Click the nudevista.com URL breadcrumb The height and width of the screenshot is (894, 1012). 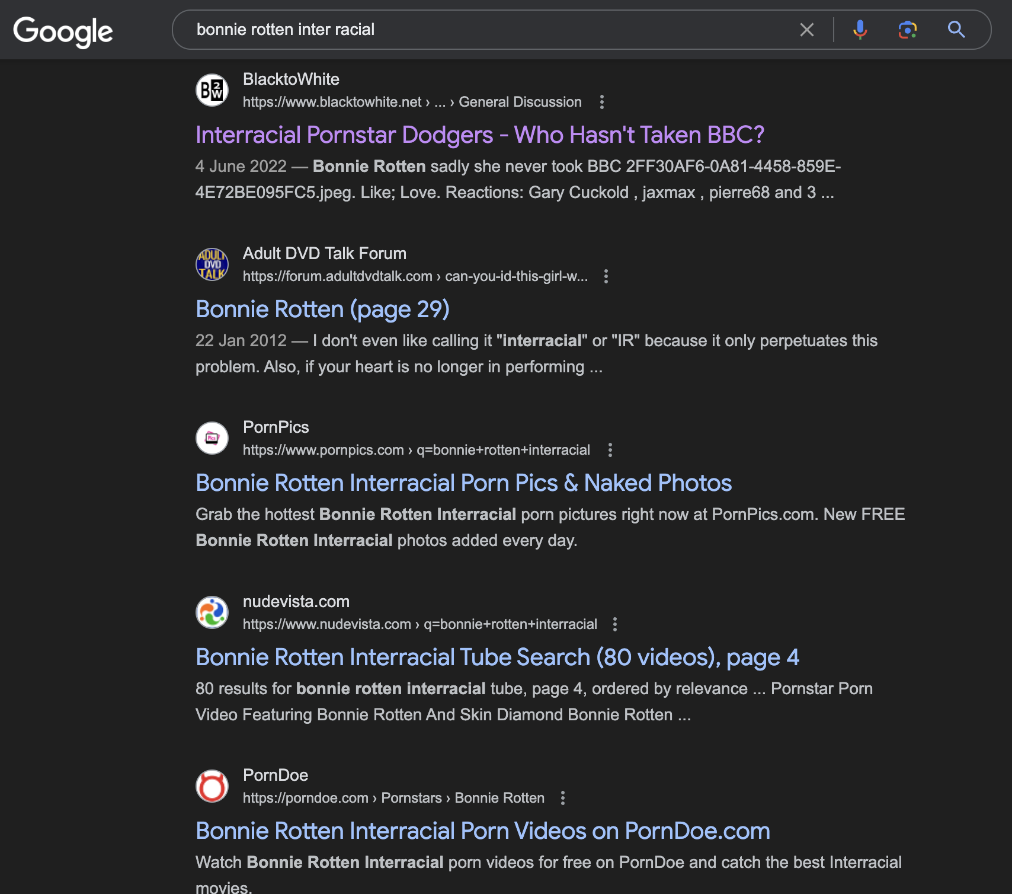point(420,624)
